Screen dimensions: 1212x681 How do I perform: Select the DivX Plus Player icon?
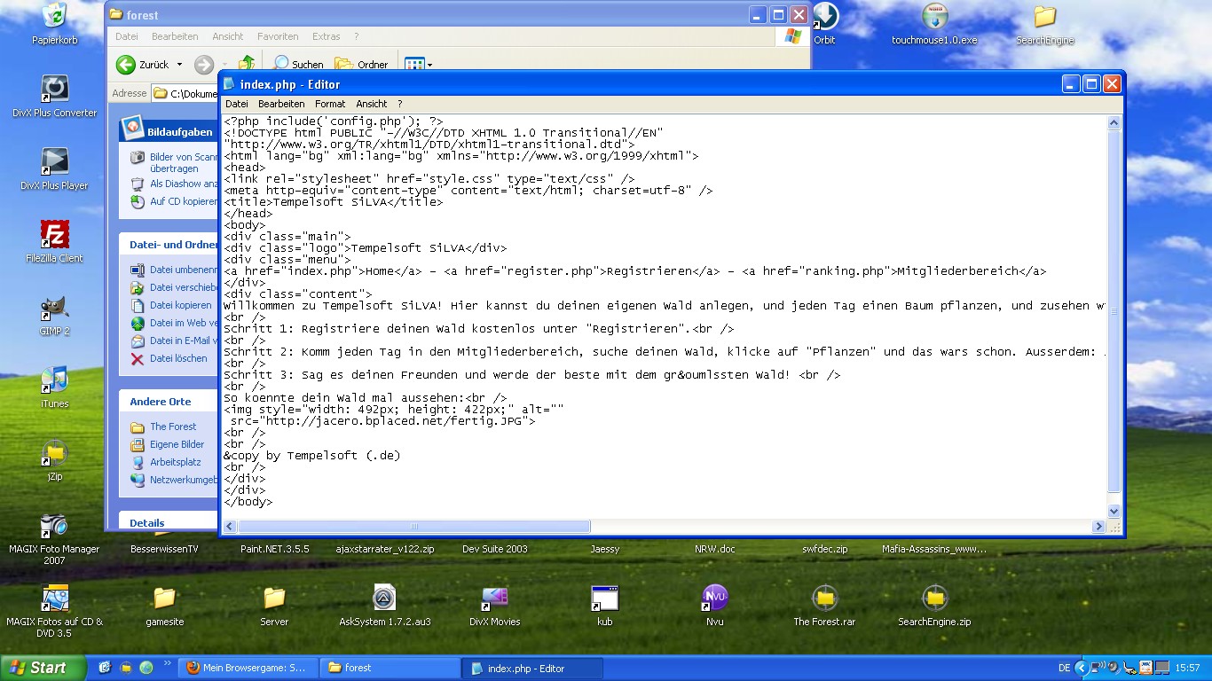pyautogui.click(x=55, y=163)
